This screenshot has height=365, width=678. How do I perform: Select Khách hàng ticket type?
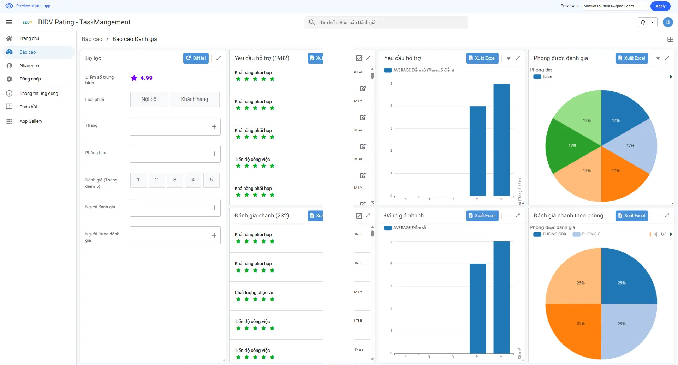coord(195,100)
